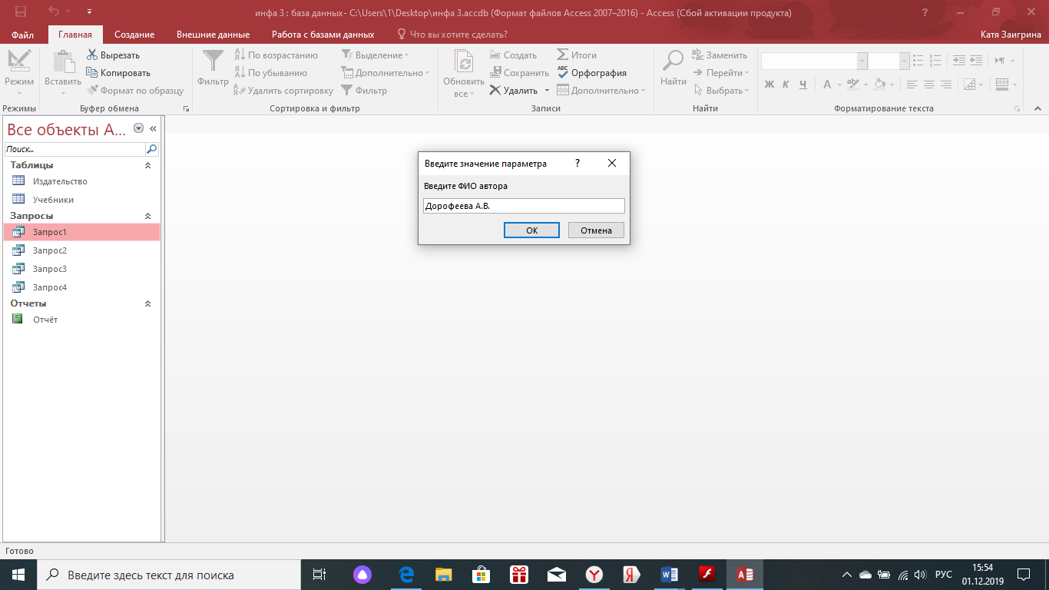The width and height of the screenshot is (1049, 590).
Task: Click the Орфография spell-check icon
Action: 563,73
